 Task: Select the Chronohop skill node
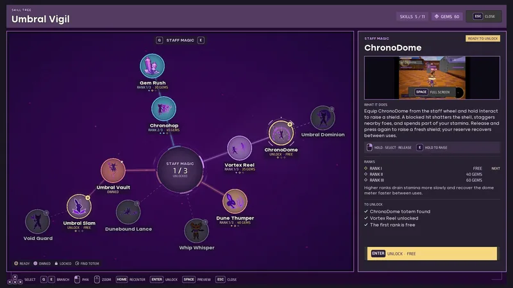click(164, 109)
